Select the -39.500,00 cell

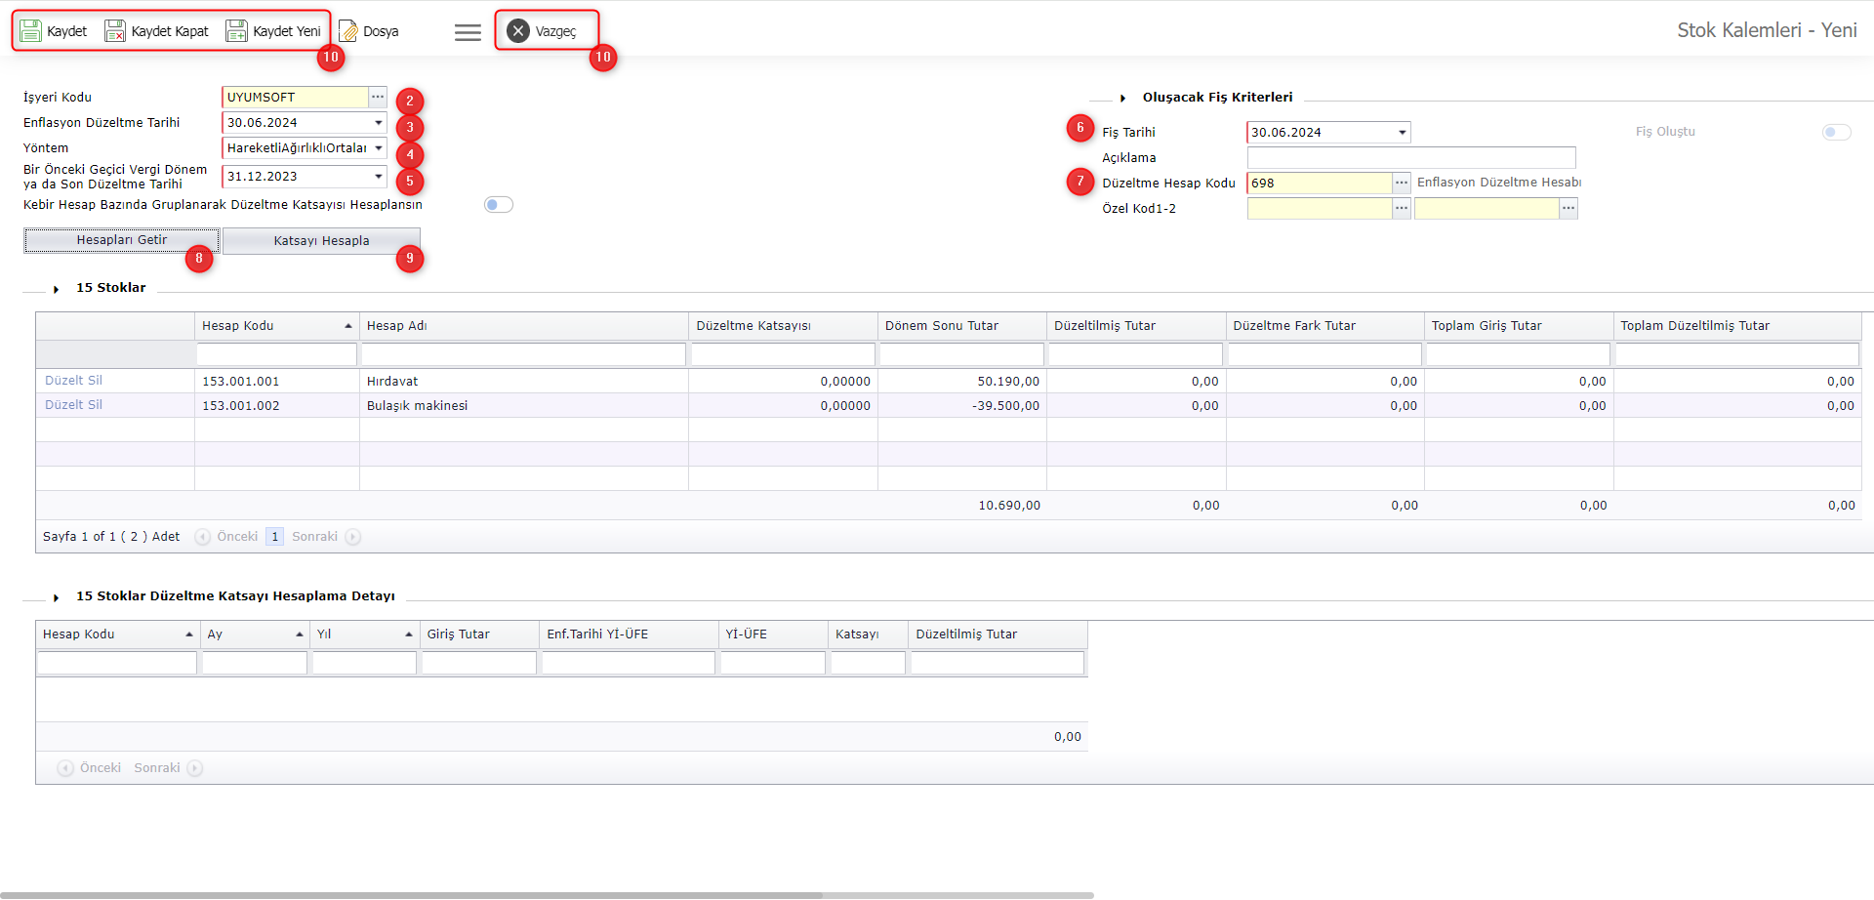tap(962, 406)
